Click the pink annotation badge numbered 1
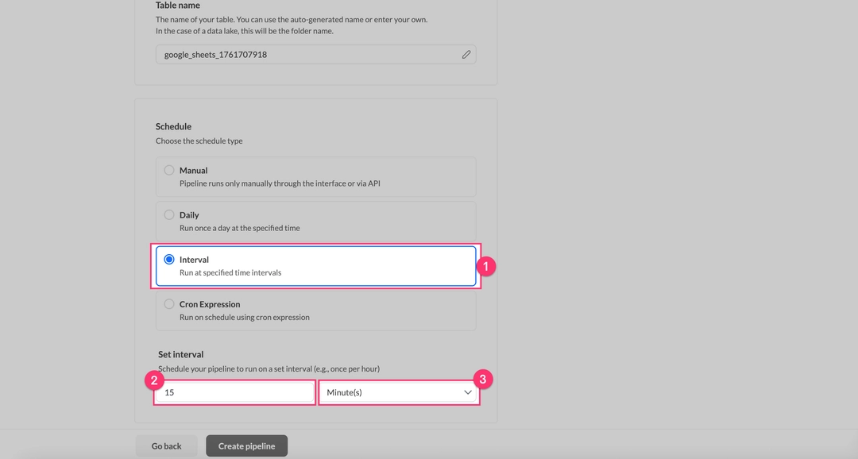The height and width of the screenshot is (459, 858). point(486,266)
